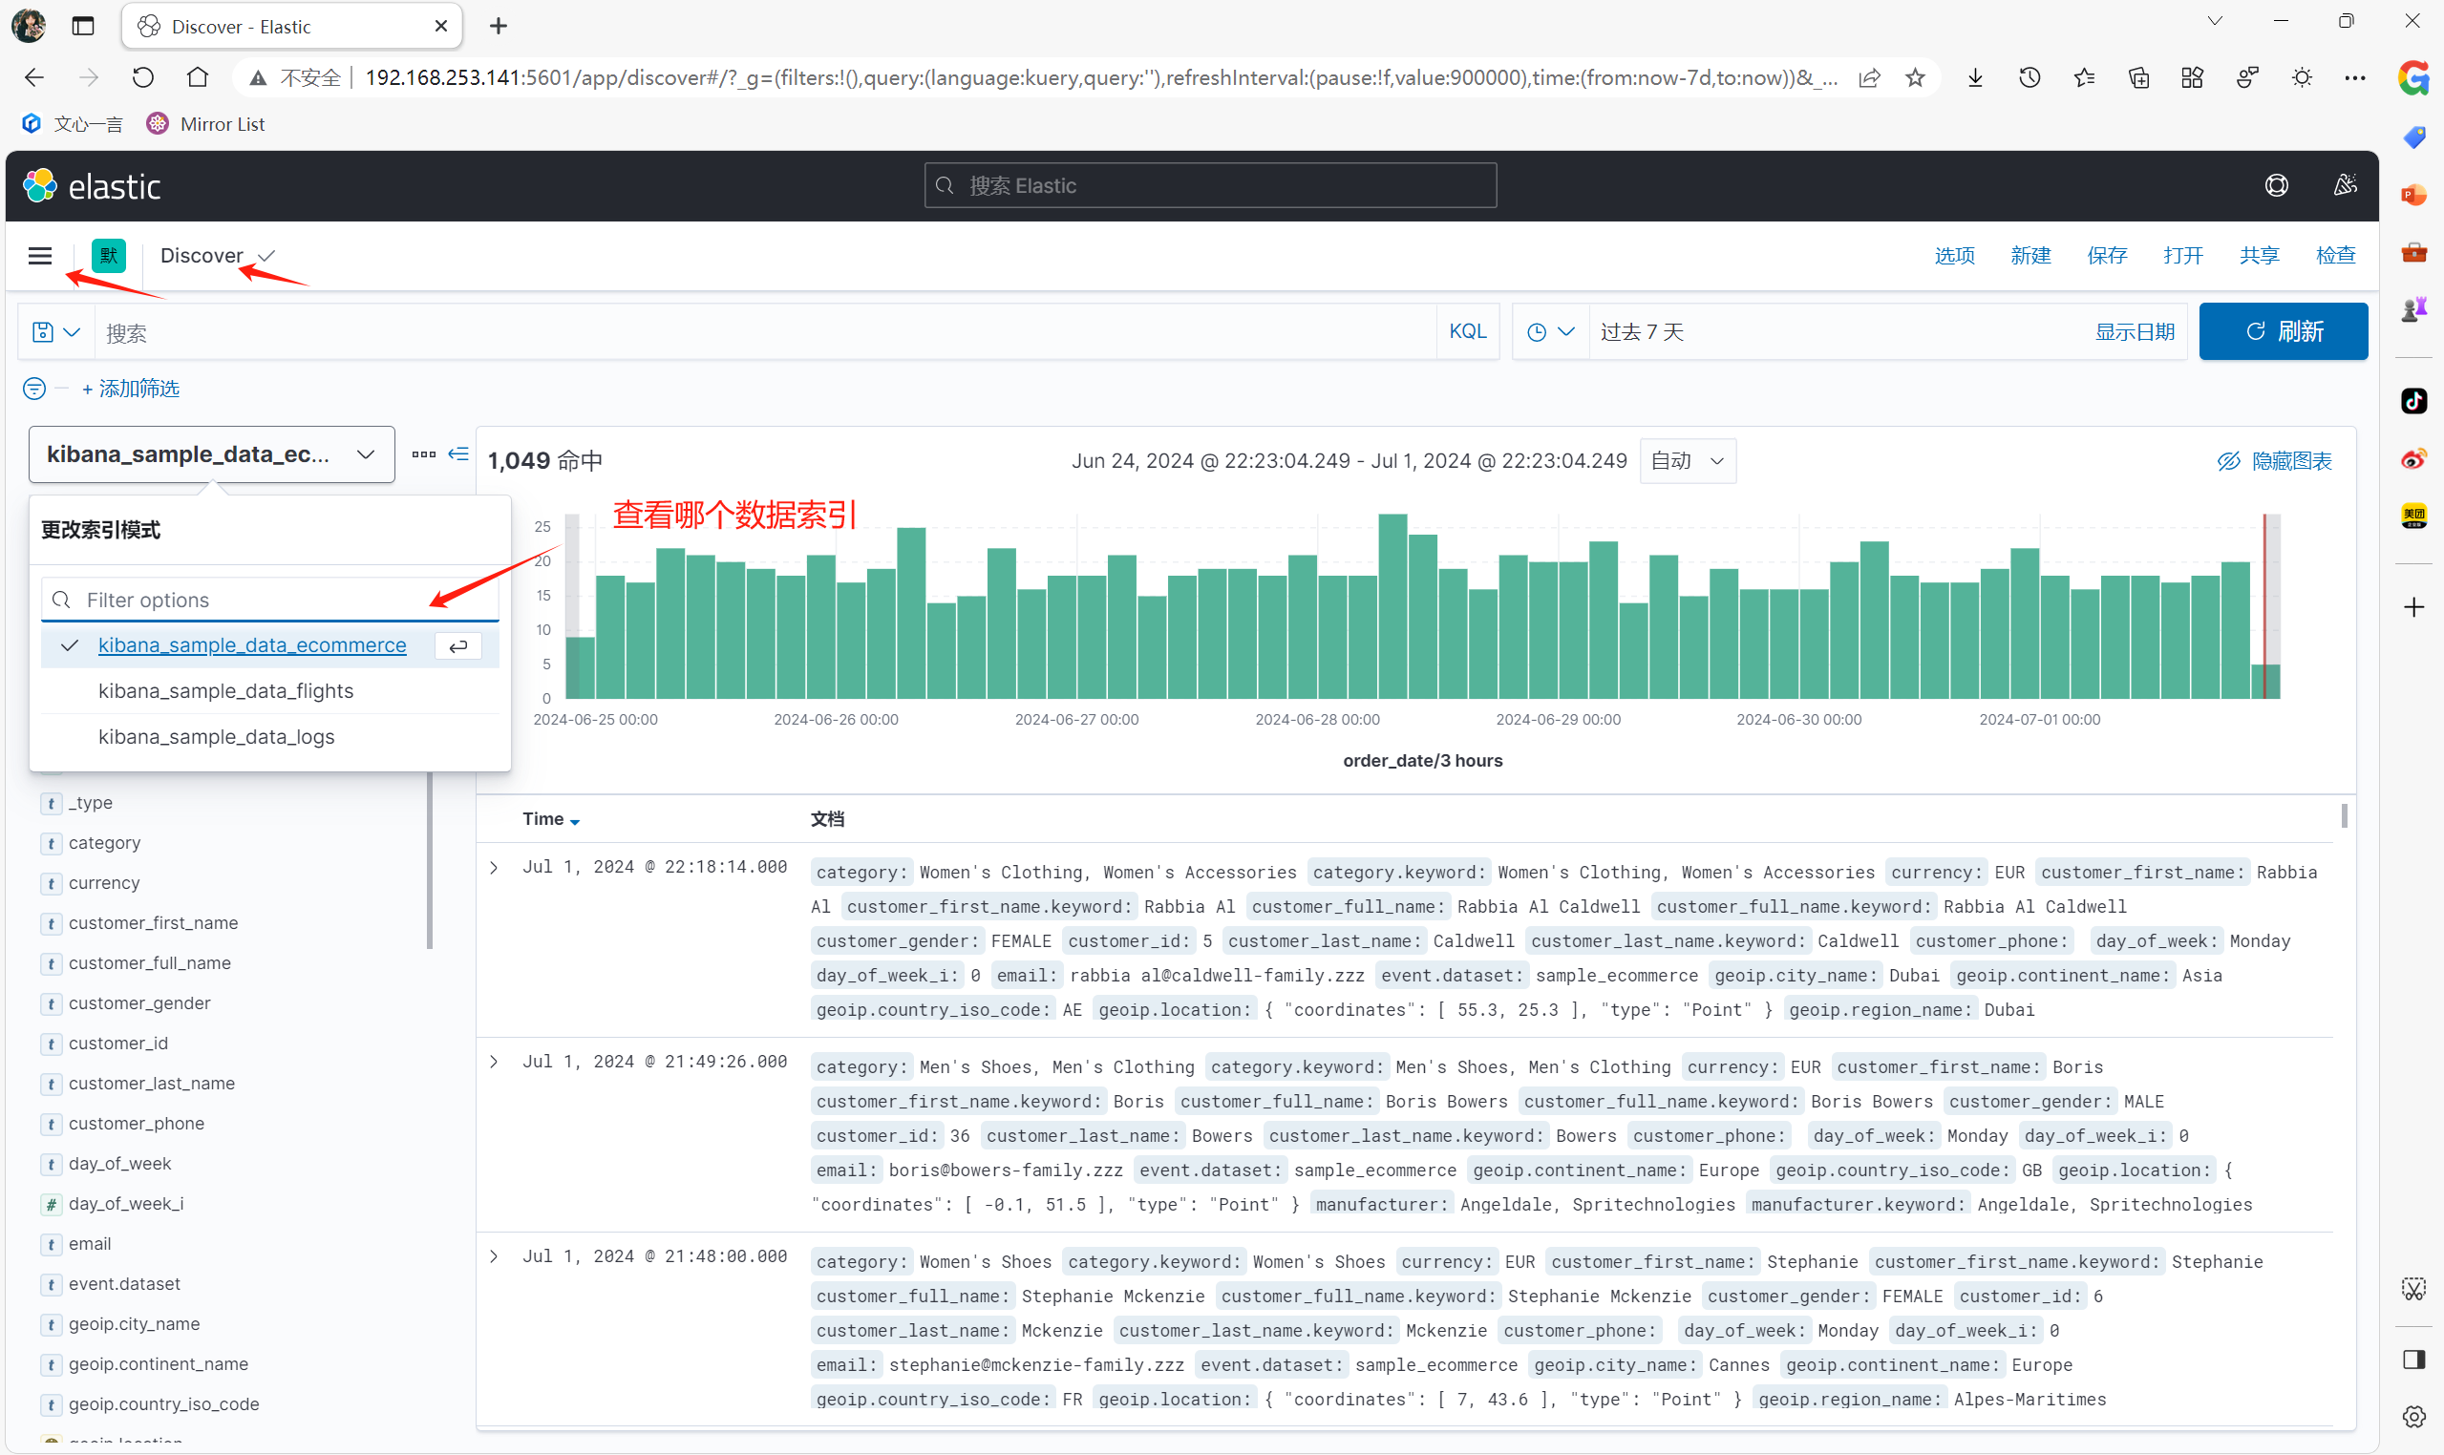Click 打开 to open saved search
This screenshot has width=2444, height=1455.
2183,255
